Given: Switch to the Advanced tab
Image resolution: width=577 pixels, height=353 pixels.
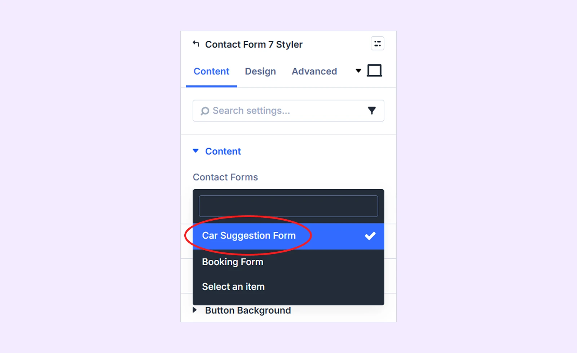Looking at the screenshot, I should click(314, 71).
